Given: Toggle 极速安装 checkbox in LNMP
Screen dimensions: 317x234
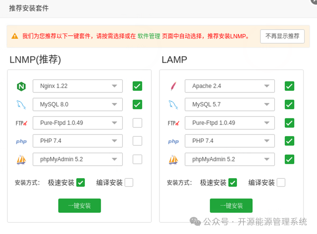Looking at the screenshot, I should pyautogui.click(x=80, y=183).
